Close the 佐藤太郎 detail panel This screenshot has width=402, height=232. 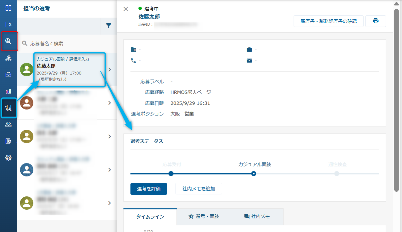coord(126,9)
